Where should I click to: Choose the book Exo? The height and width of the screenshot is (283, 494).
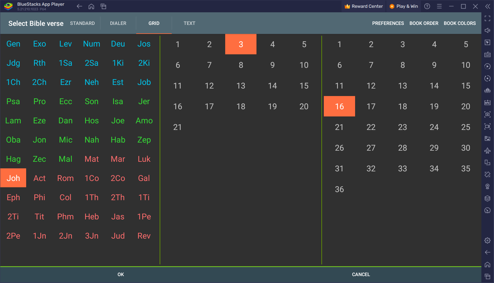[x=39, y=44]
